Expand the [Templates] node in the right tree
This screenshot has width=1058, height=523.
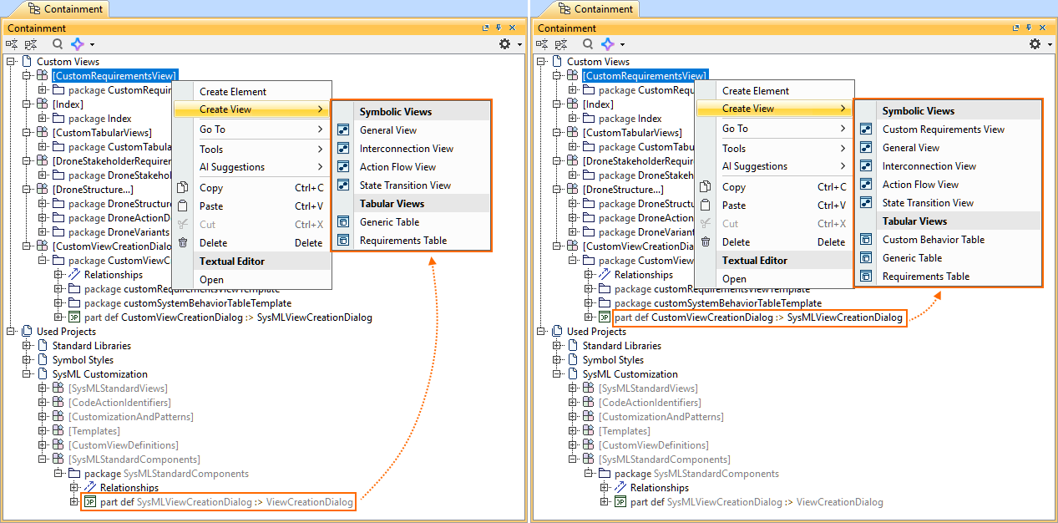coord(574,431)
